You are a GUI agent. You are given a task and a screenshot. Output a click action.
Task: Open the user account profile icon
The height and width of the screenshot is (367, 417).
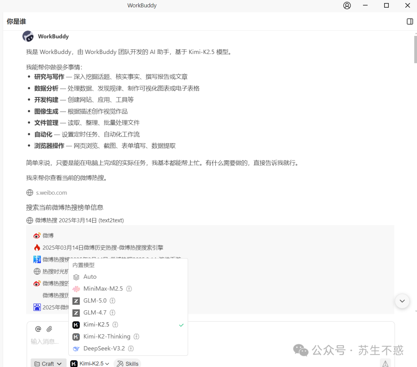pyautogui.click(x=347, y=5)
